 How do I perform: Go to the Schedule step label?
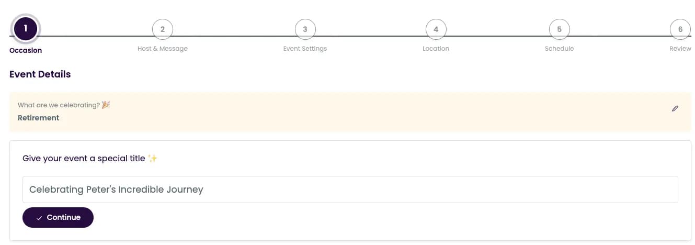(x=559, y=49)
